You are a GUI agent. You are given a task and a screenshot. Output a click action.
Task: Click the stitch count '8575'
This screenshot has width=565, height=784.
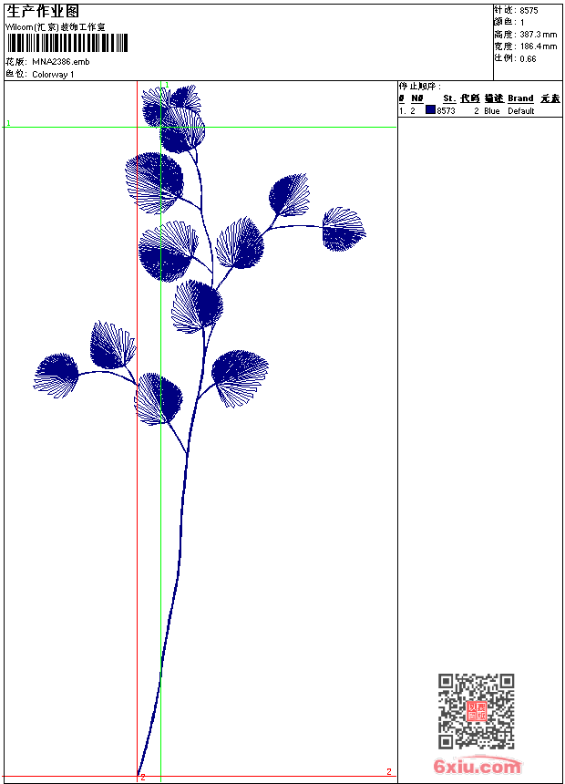coord(529,11)
